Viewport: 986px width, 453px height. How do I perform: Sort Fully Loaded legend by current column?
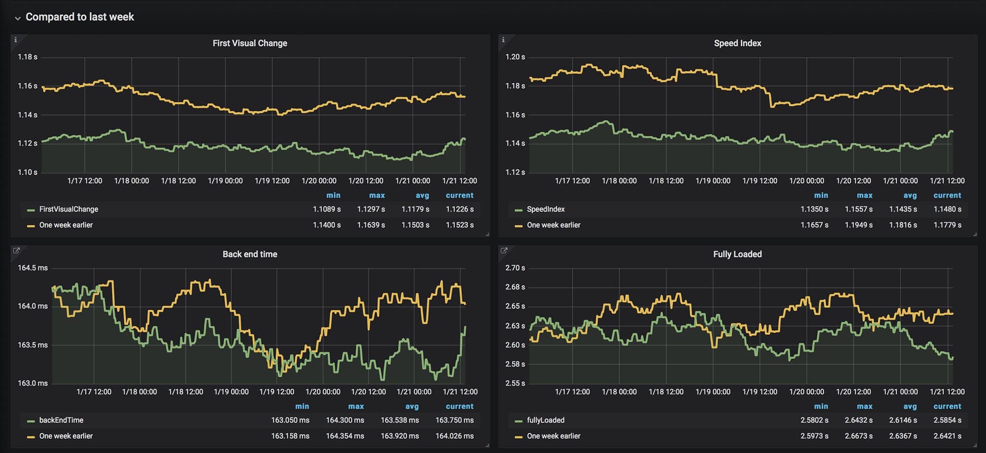tap(947, 406)
